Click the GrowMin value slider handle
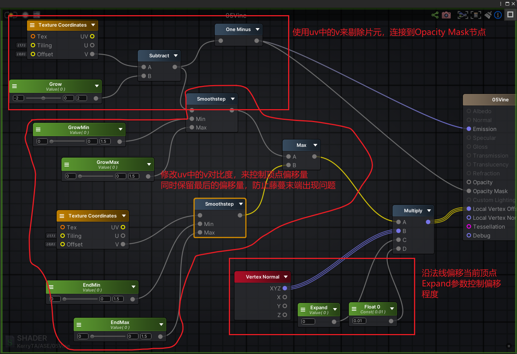 [51, 142]
